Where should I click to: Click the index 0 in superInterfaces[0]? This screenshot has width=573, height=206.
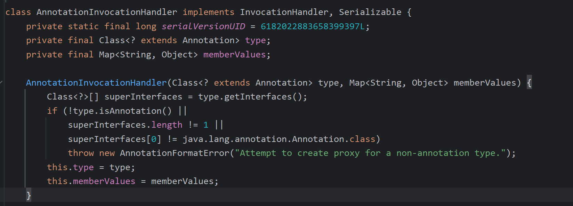(154, 139)
